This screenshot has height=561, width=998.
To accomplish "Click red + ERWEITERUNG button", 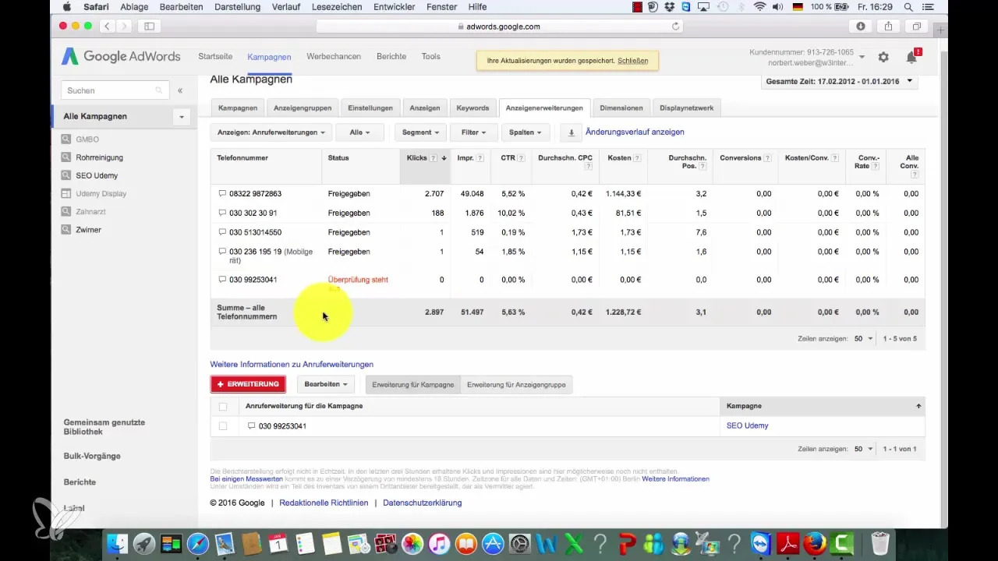I will (x=248, y=385).
